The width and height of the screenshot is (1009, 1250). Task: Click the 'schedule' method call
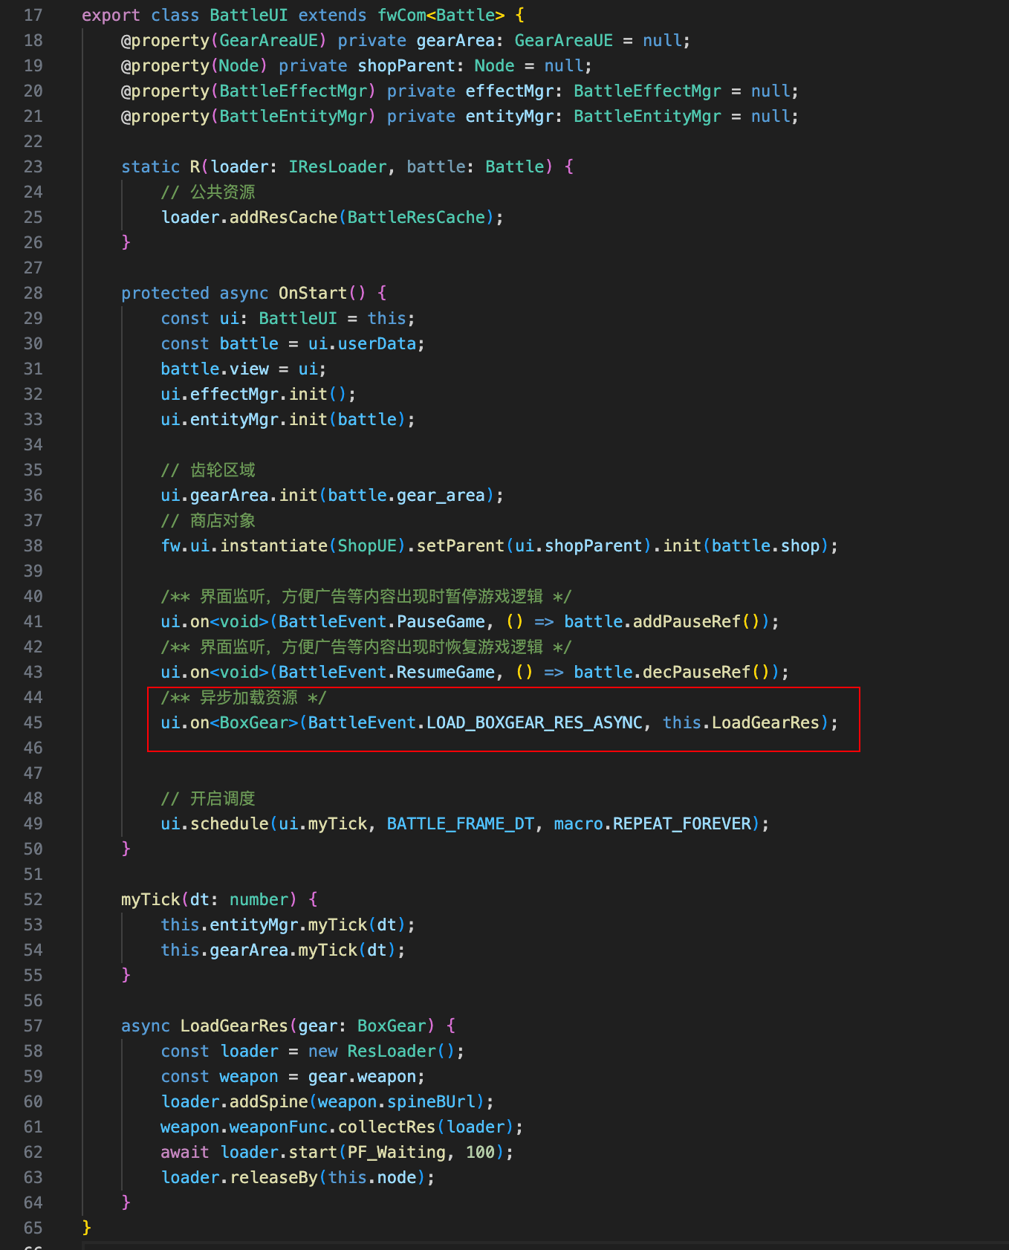click(x=230, y=823)
